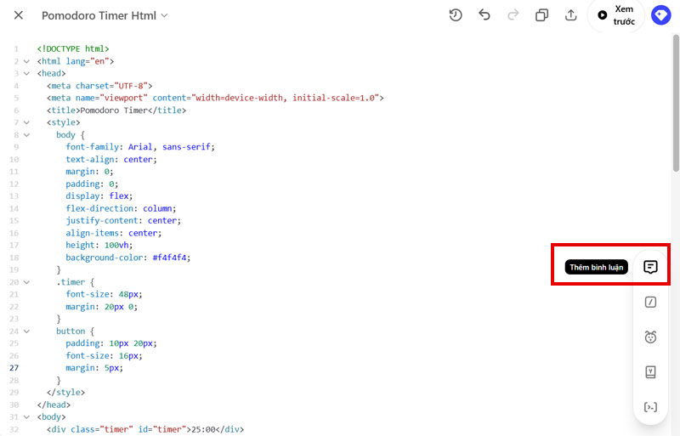
Task: Start code review with terminal bracket icon
Action: (650, 407)
